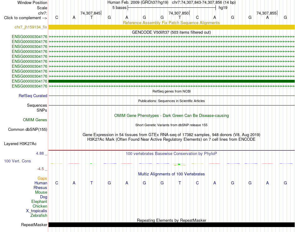This screenshot has height=232, width=295.
Task: Select the Mouse alignment row label
Action: tap(41, 192)
